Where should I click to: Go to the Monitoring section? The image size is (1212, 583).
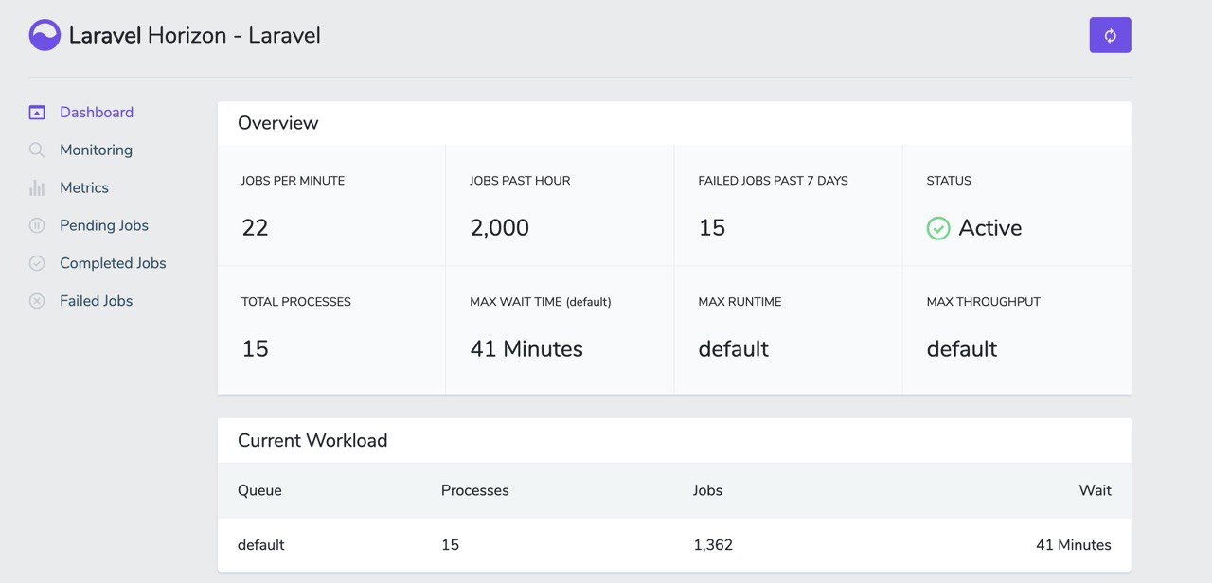(x=96, y=150)
